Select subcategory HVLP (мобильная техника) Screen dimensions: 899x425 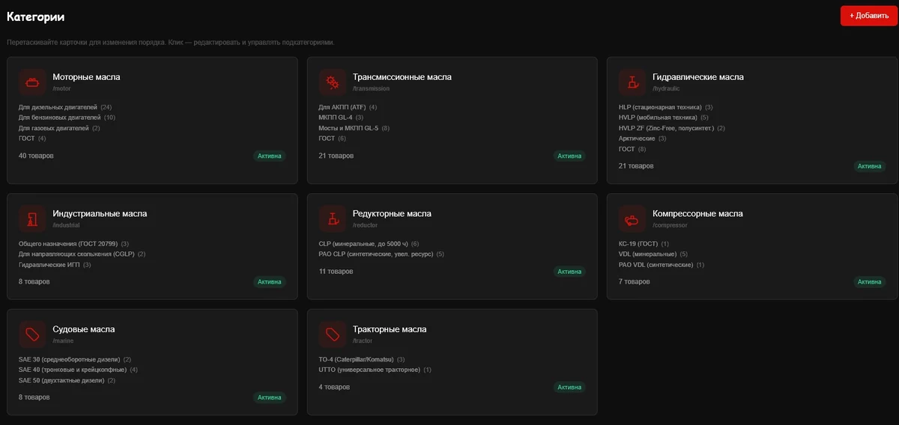click(x=658, y=117)
